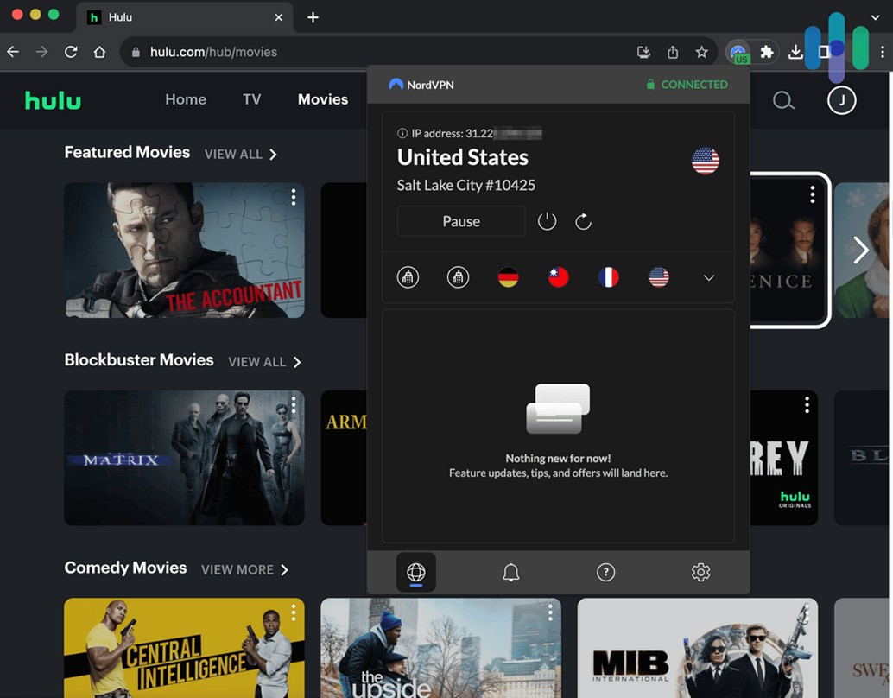Go to Hulu TV tab
Viewport: 893px width, 698px height.
[251, 99]
